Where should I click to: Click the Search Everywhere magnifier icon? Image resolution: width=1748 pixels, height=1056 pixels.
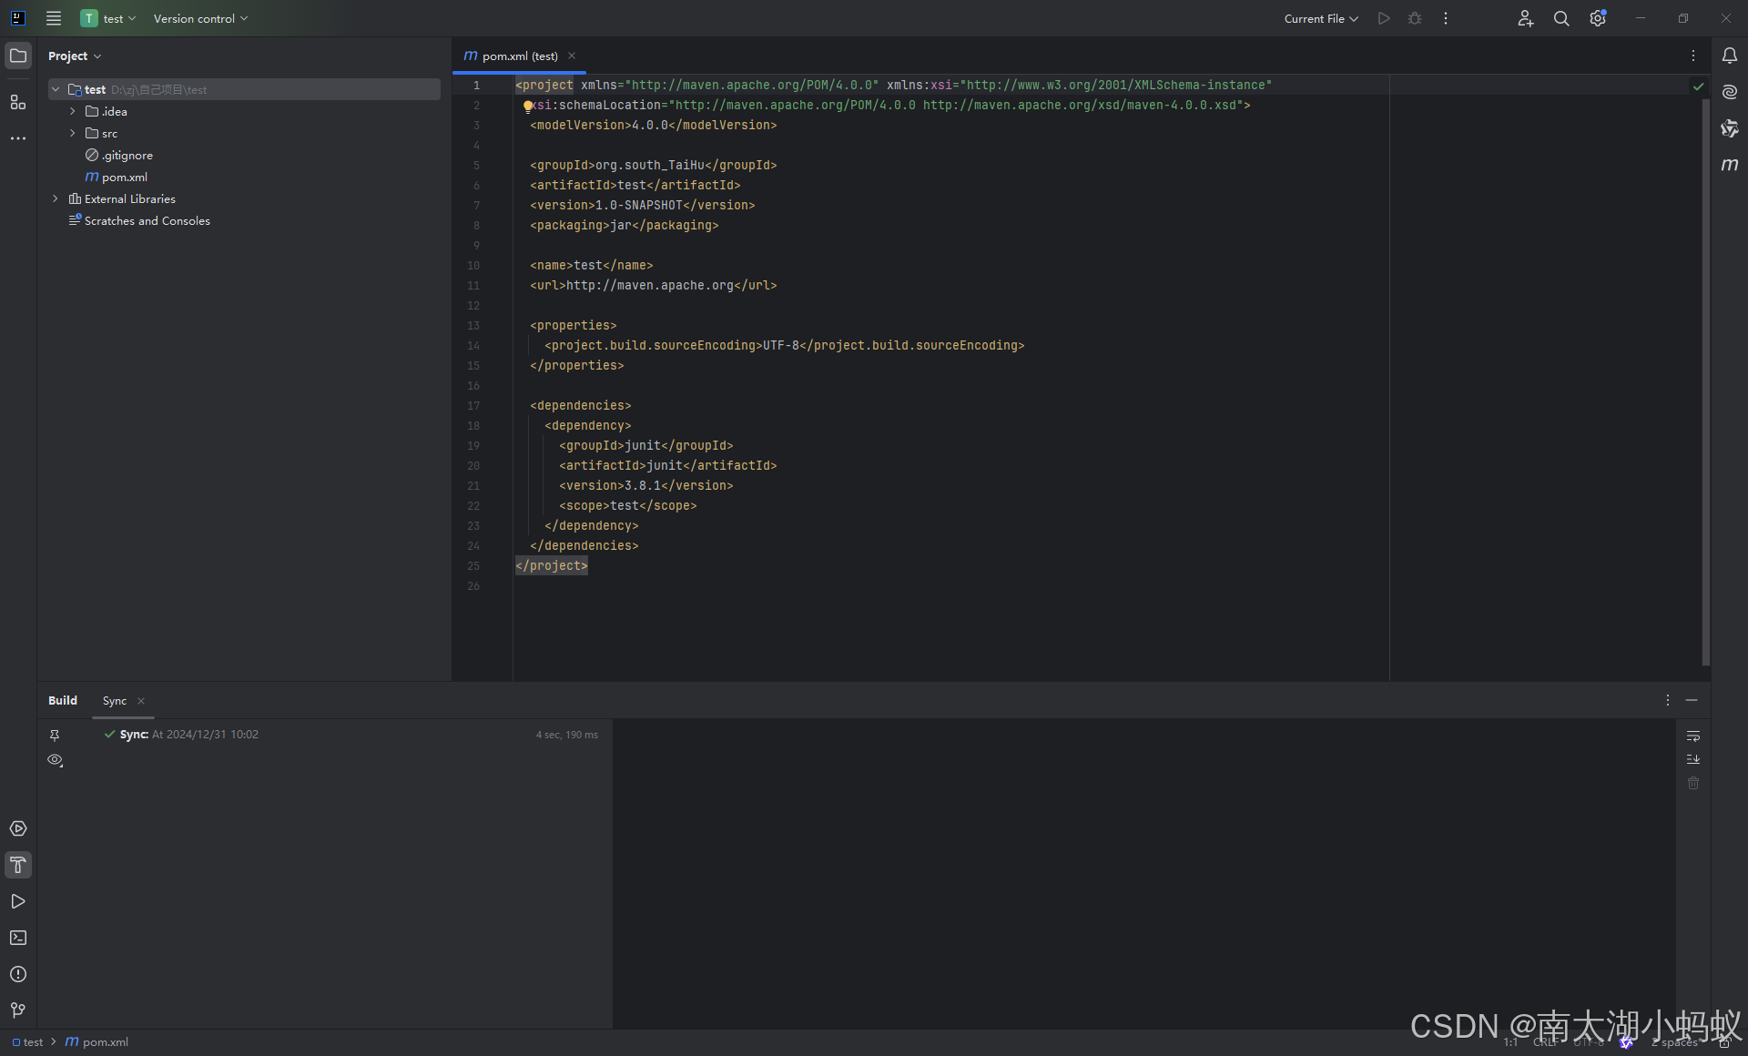point(1560,18)
